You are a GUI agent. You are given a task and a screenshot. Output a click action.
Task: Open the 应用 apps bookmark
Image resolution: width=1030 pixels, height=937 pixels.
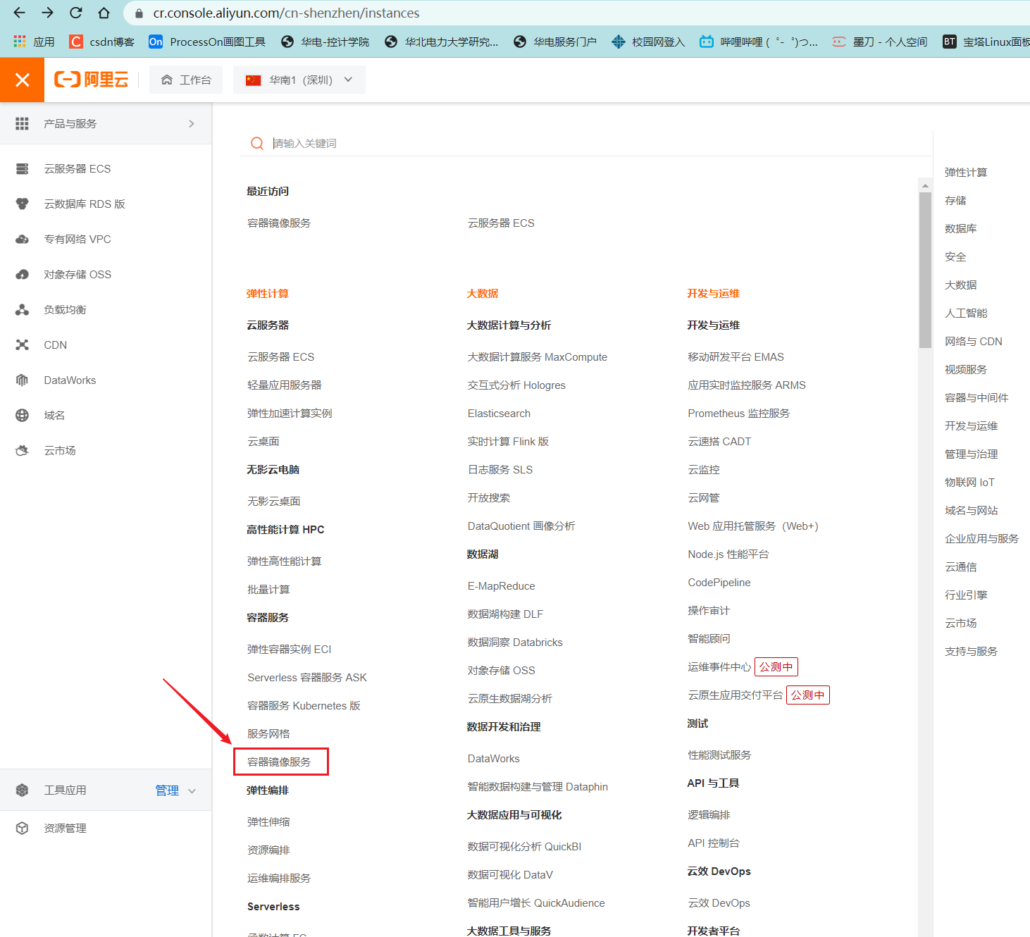click(x=34, y=42)
